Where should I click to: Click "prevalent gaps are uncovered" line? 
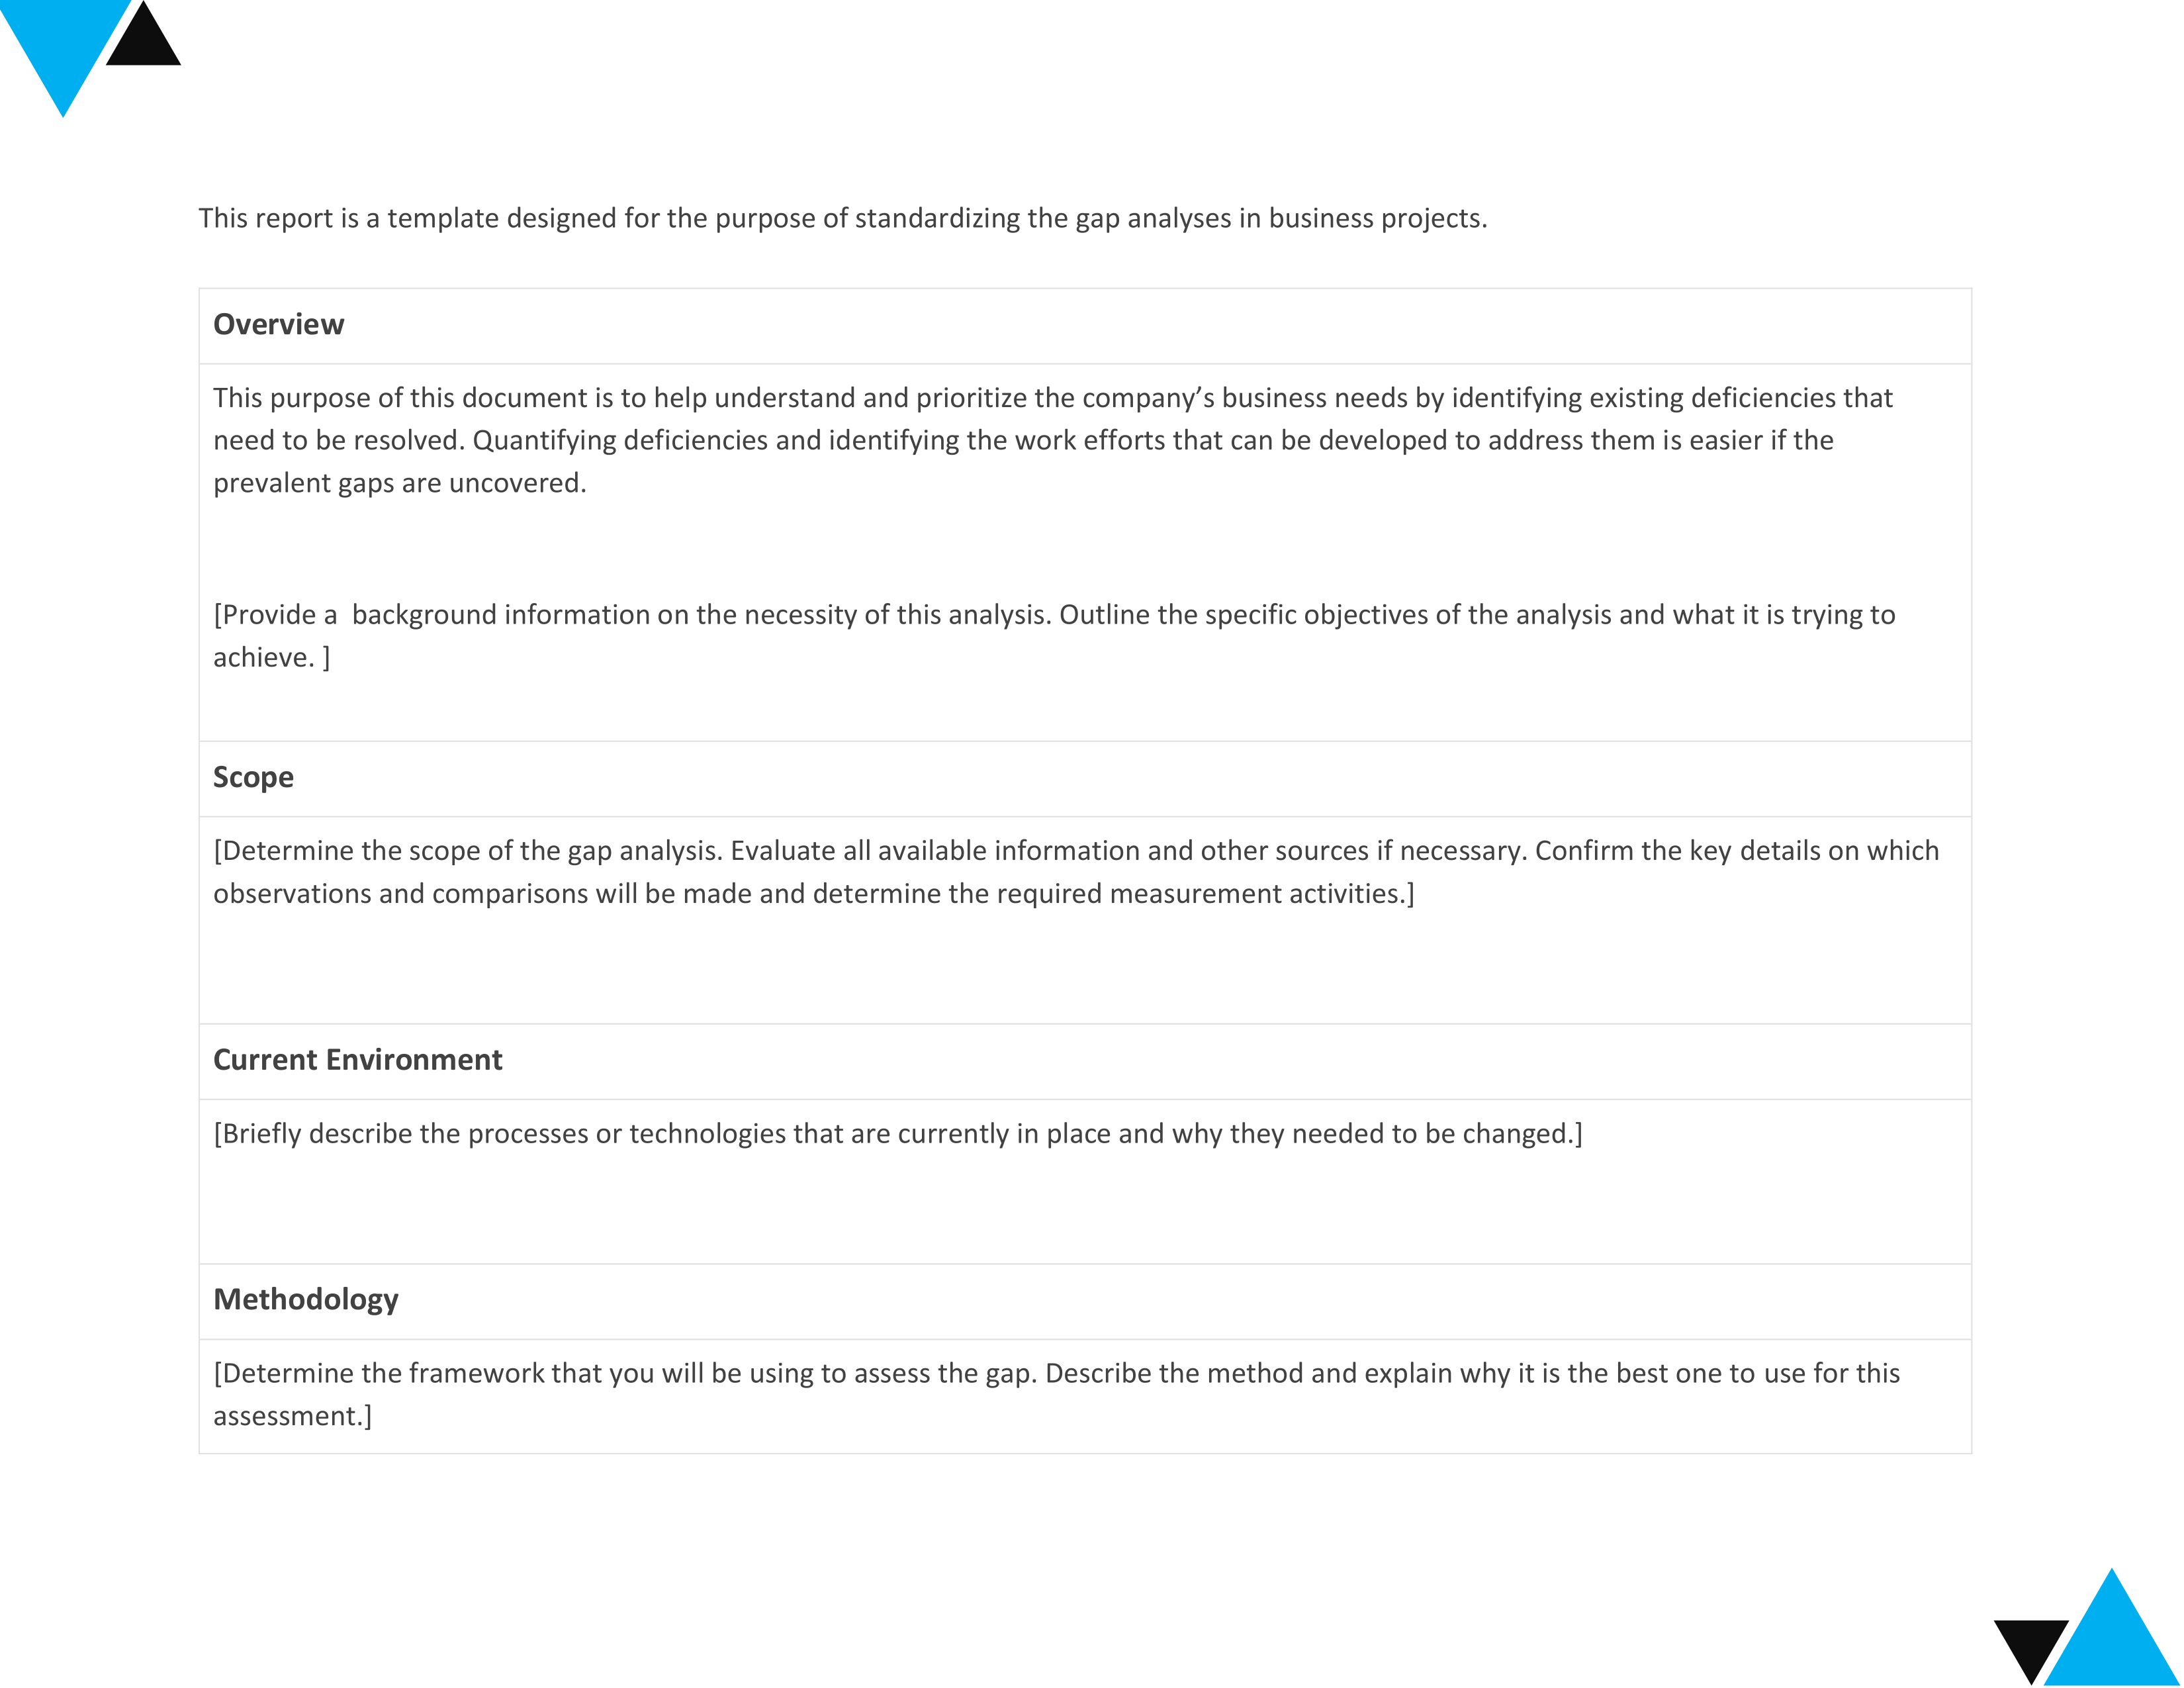point(399,484)
